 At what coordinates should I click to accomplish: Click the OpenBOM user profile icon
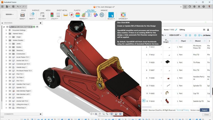point(208,30)
